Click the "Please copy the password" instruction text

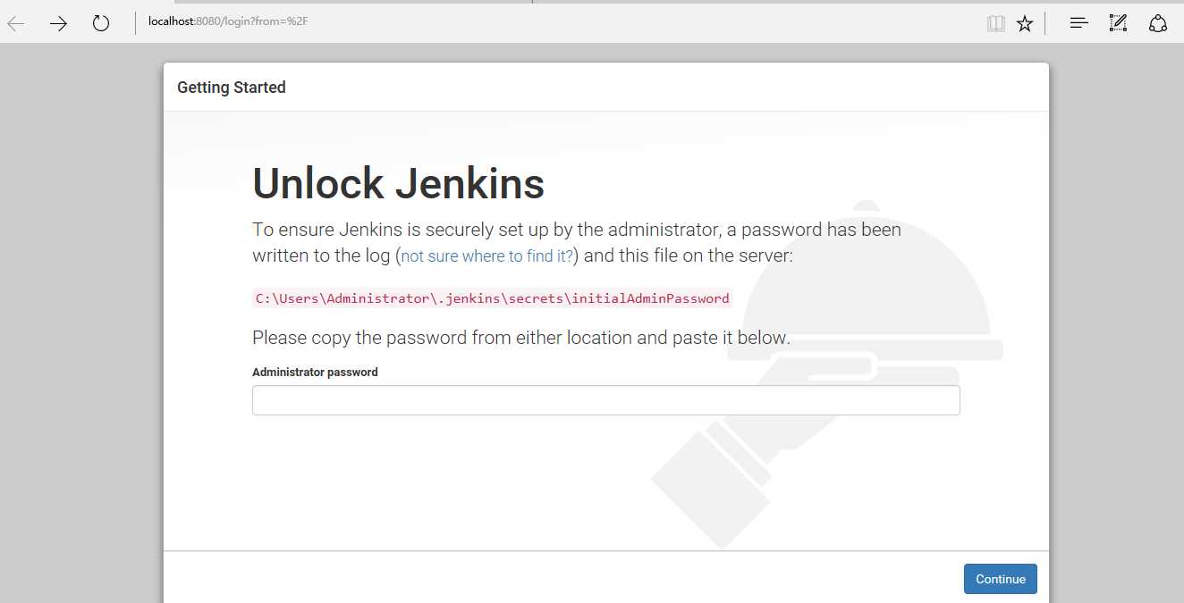pyautogui.click(x=520, y=338)
